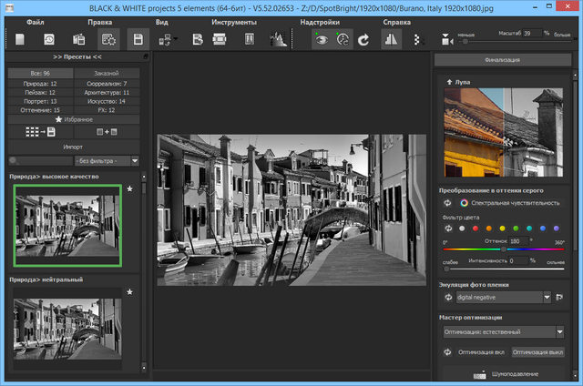The height and width of the screenshot is (386, 583).
Task: Open the Инструменты menu
Action: click(233, 21)
